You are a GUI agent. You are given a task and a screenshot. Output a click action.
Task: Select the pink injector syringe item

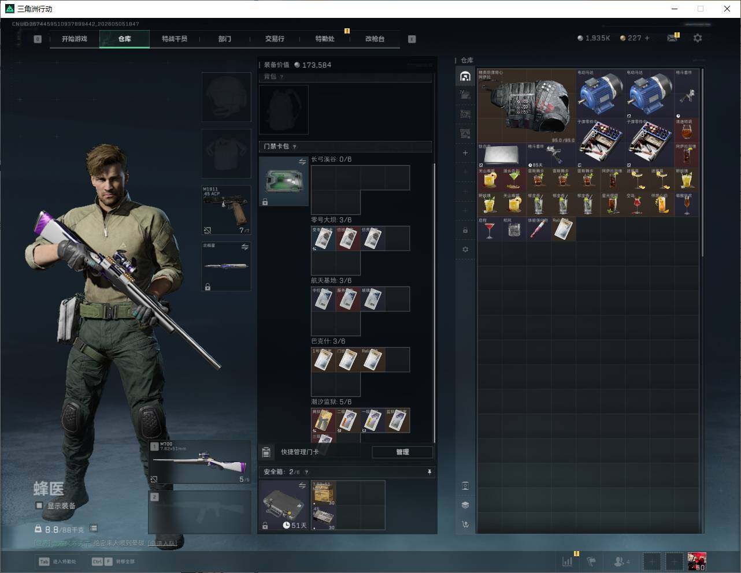[x=539, y=229]
